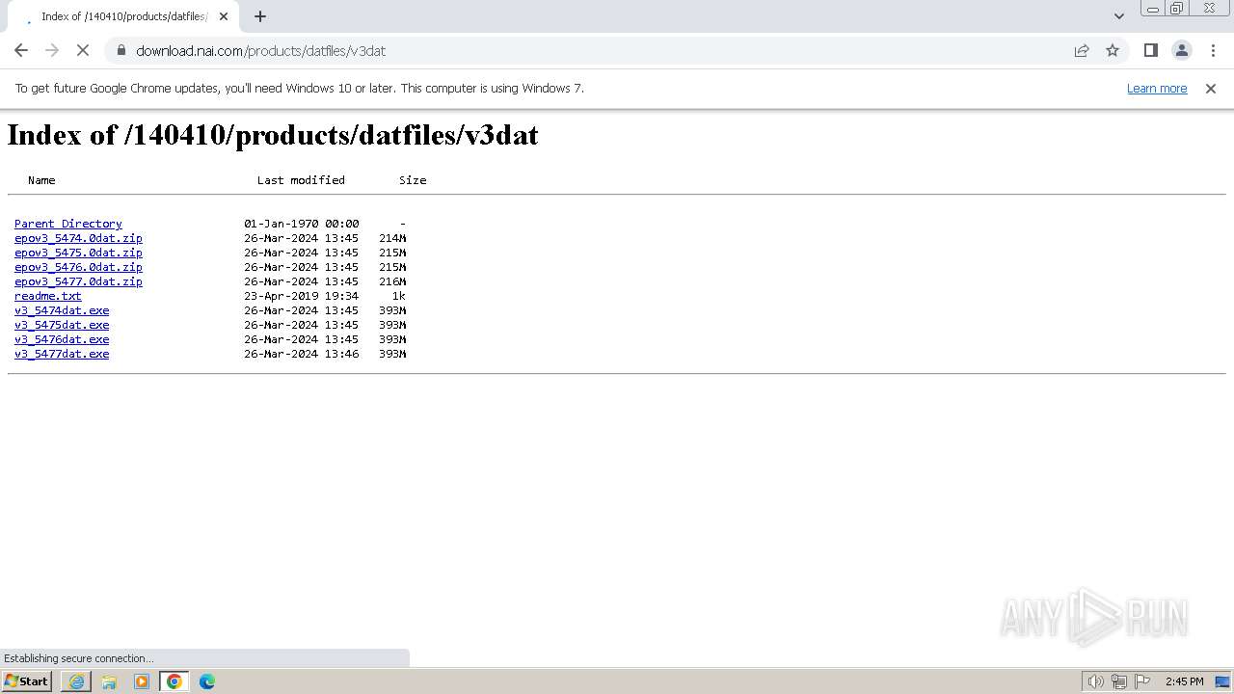Click the show desktop tray icon

point(1222,681)
